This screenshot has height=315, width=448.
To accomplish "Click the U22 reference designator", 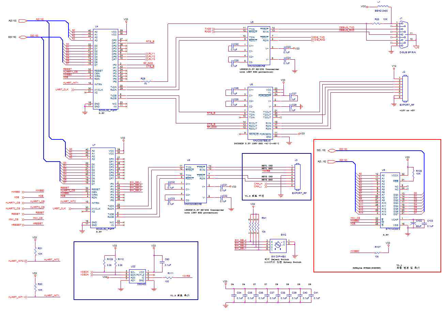I will (x=133, y=266).
